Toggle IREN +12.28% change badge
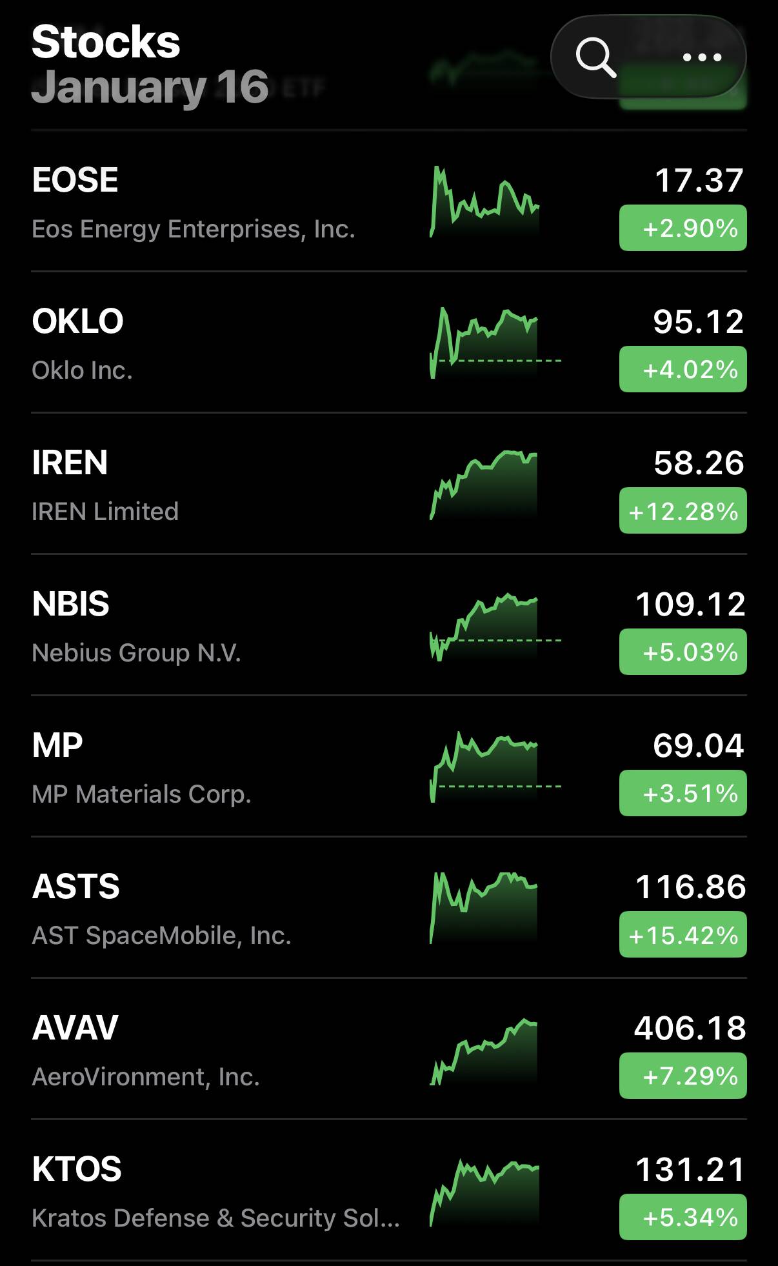Viewport: 778px width, 1266px height. [683, 510]
